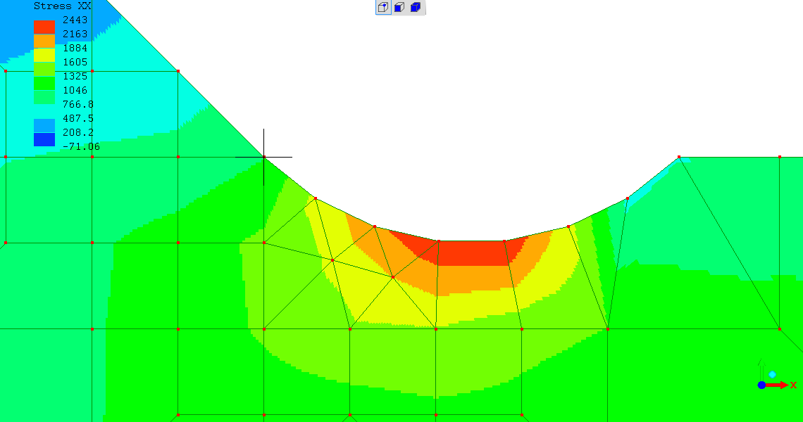This screenshot has height=422, width=803.
Task: Click the red X-axis arrow of the triad
Action: click(778, 385)
